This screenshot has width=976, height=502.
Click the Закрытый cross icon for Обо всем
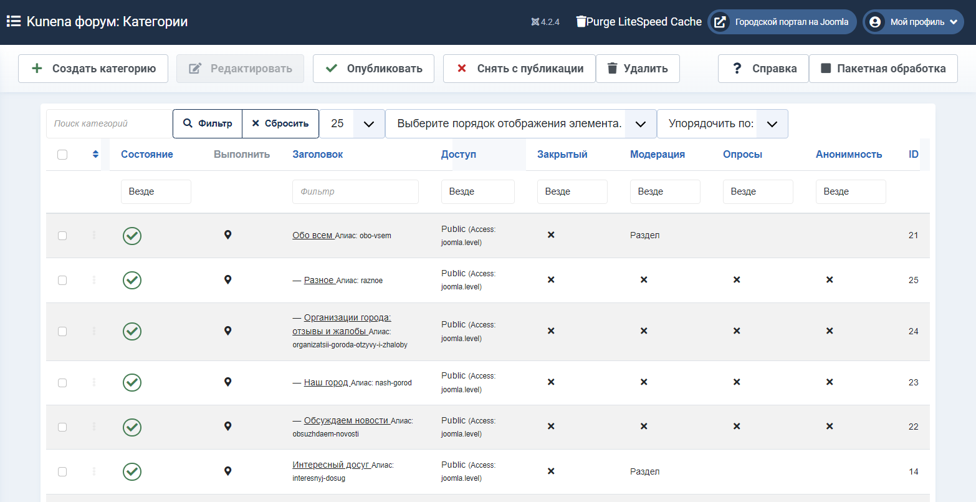(x=551, y=235)
